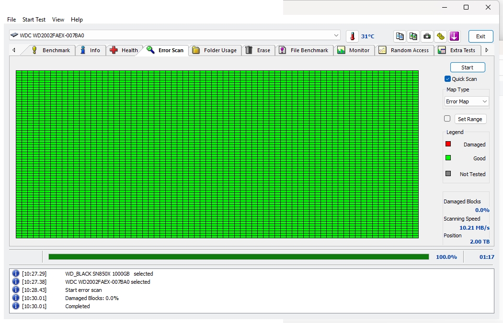
Task: Click the Exit button
Action: 480,36
